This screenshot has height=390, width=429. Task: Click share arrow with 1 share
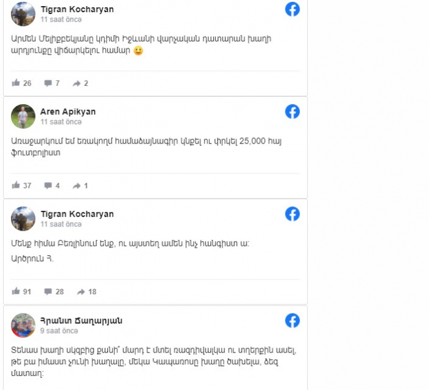pos(77,186)
